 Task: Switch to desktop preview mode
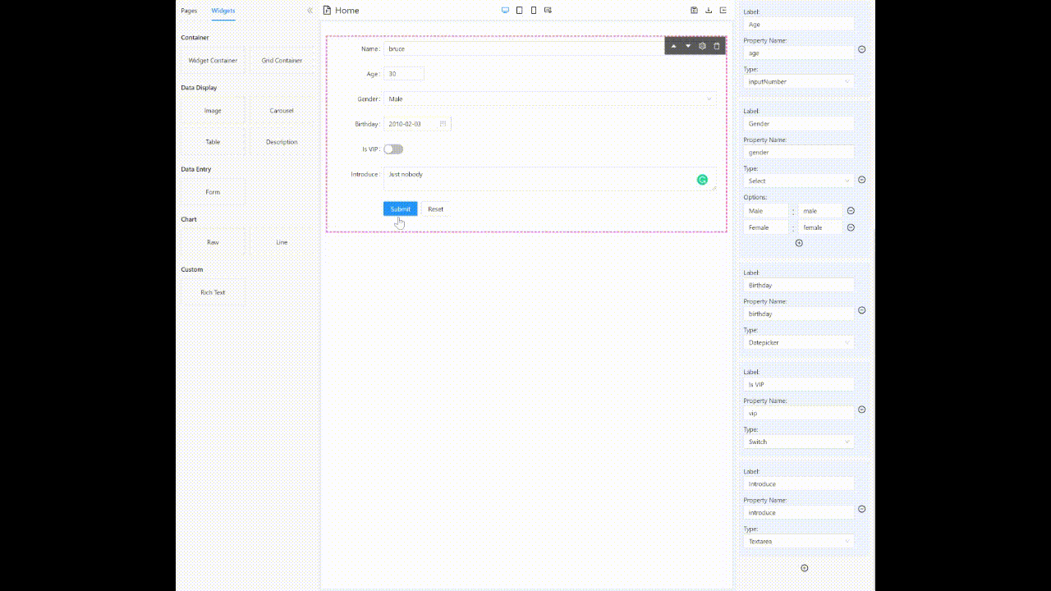(x=505, y=11)
